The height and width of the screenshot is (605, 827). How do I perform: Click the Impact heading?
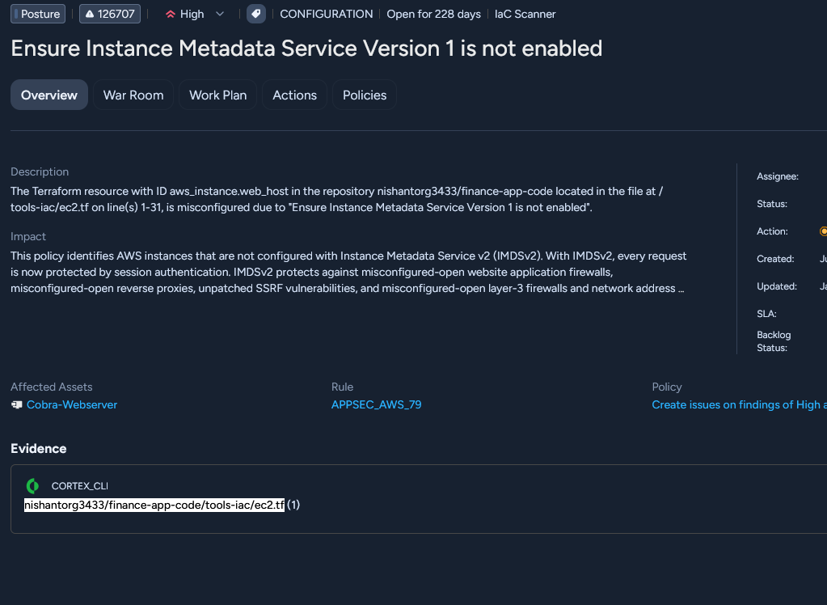coord(28,236)
